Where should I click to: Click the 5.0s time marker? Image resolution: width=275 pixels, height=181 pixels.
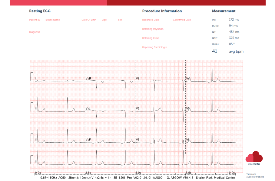pos(138,173)
